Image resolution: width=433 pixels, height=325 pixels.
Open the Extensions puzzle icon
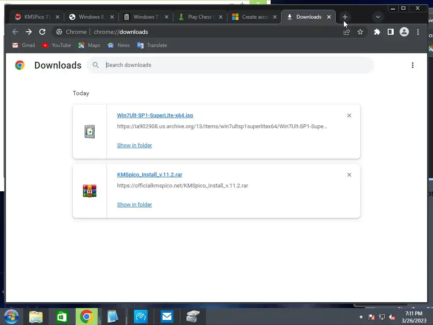[x=377, y=32]
